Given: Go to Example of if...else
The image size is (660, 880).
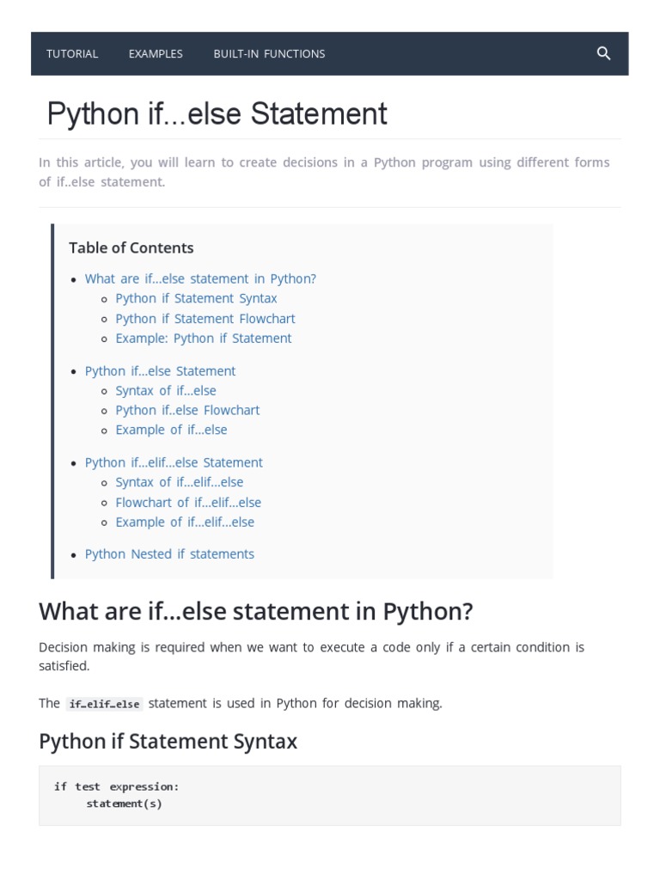Looking at the screenshot, I should point(171,430).
